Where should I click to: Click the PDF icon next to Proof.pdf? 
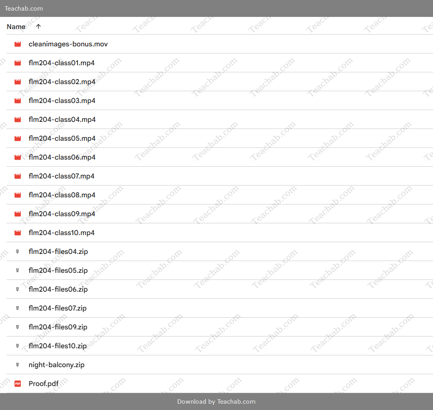18,384
